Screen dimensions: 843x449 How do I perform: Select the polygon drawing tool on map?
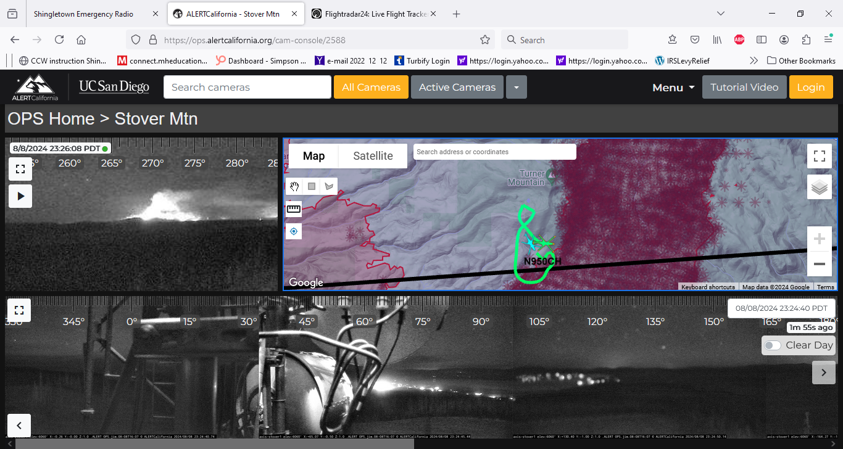click(x=328, y=186)
